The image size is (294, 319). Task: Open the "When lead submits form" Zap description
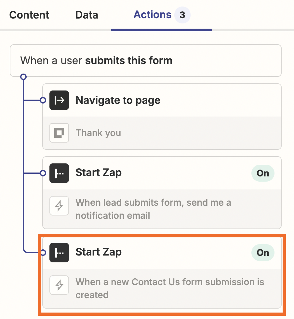(153, 209)
